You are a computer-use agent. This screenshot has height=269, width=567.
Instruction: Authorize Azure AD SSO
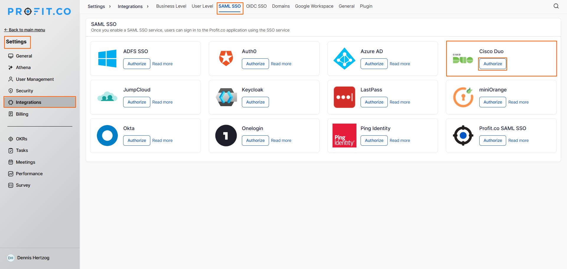point(374,64)
